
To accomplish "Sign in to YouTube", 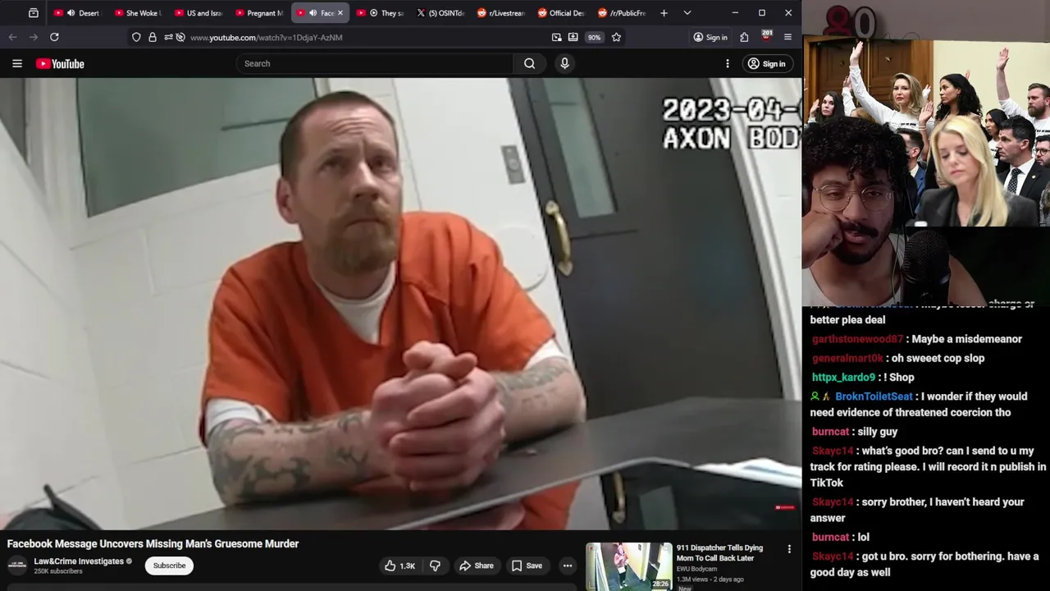I will click(x=766, y=63).
